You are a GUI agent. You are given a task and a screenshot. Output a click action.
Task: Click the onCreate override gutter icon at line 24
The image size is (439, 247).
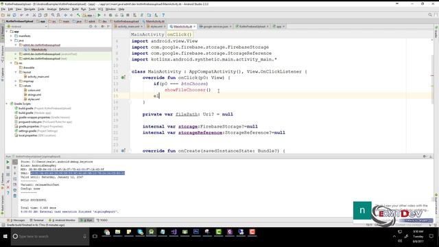point(123,151)
